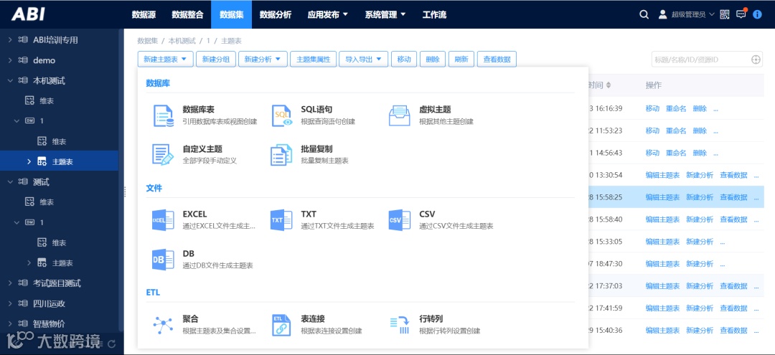Open the 数据分析 top menu
775x355 pixels.
276,14
